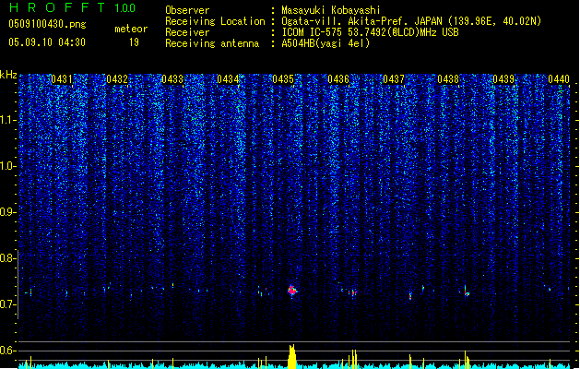Click the A504HB(yagi 4el) antenna text
The width and height of the screenshot is (580, 369).
coord(326,43)
